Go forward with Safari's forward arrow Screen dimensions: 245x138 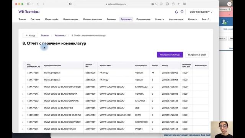(43, 4)
